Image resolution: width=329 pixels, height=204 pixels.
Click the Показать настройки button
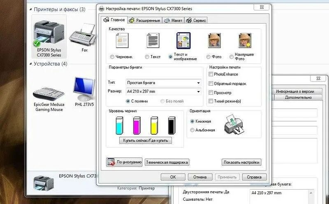point(241,162)
